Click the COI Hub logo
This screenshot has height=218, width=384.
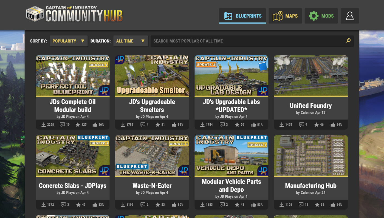coord(74,14)
